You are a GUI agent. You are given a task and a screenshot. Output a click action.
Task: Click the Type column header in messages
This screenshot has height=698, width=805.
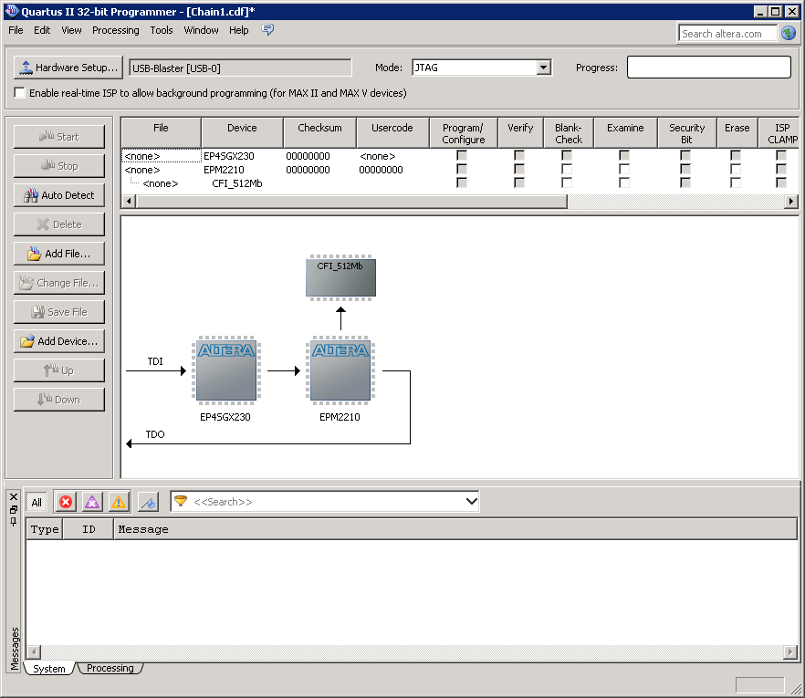coord(45,529)
